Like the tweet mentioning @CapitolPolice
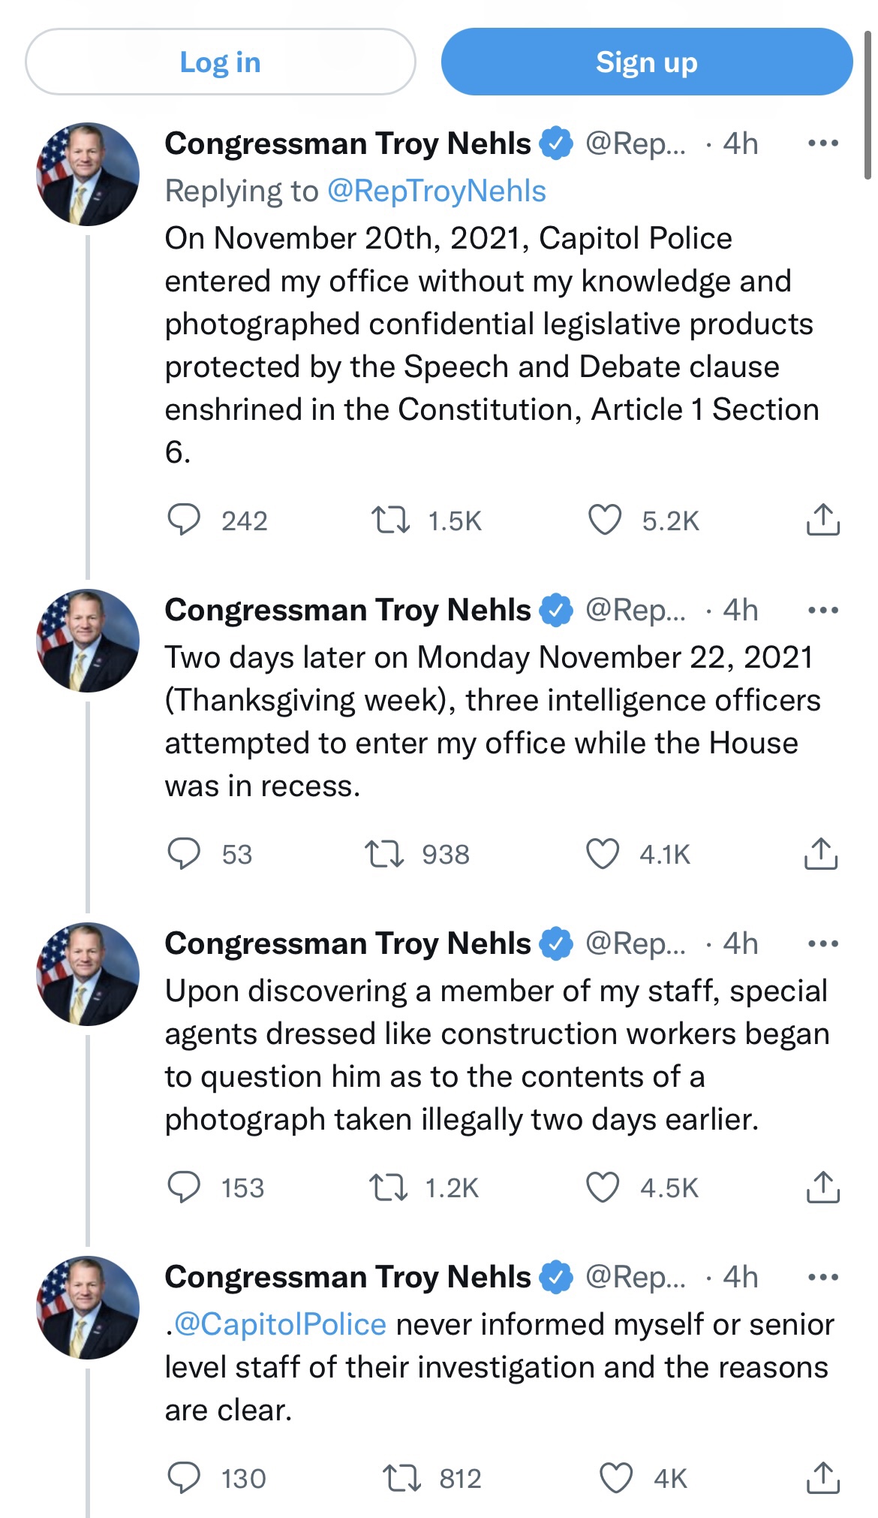Screen dimensions: 878x1518 click(616, 1478)
